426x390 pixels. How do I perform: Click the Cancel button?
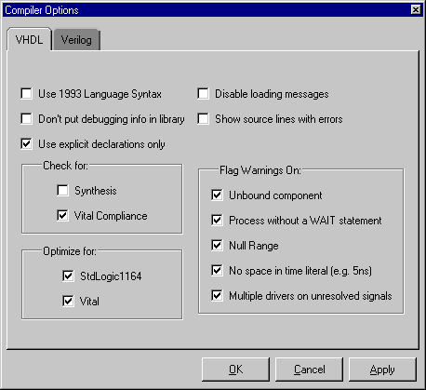pyautogui.click(x=309, y=370)
